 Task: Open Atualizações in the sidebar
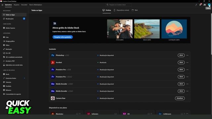pyautogui.click(x=14, y=19)
